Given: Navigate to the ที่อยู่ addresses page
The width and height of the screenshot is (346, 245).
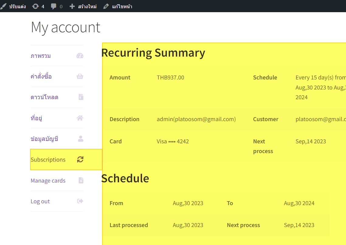Looking at the screenshot, I should (36, 118).
